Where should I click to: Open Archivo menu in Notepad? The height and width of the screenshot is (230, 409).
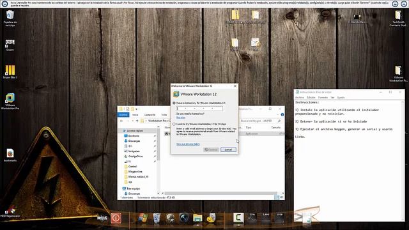click(x=300, y=98)
